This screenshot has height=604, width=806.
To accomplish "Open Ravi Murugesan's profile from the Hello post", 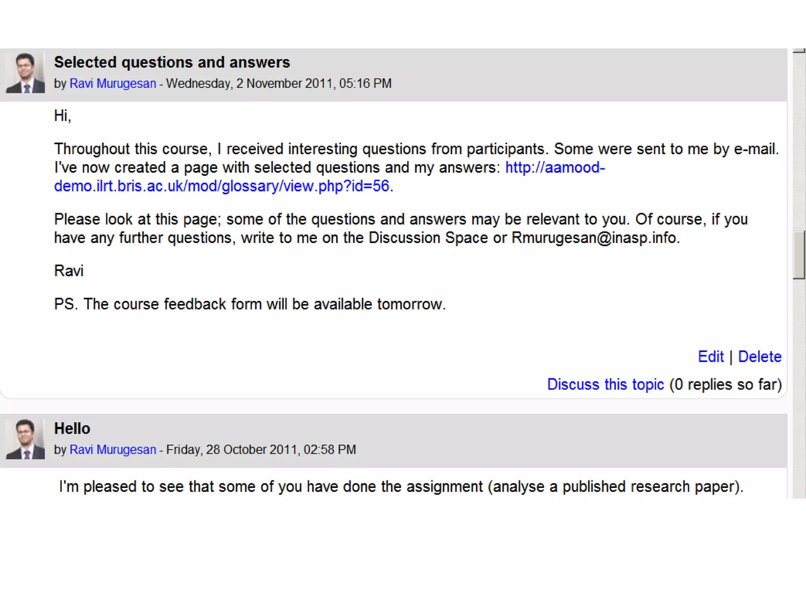I will pos(113,450).
